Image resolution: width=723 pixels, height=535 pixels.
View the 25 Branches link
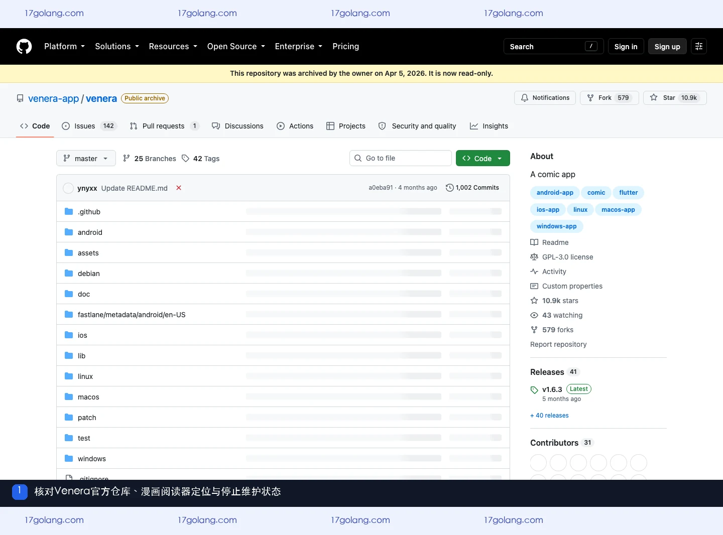(x=150, y=159)
